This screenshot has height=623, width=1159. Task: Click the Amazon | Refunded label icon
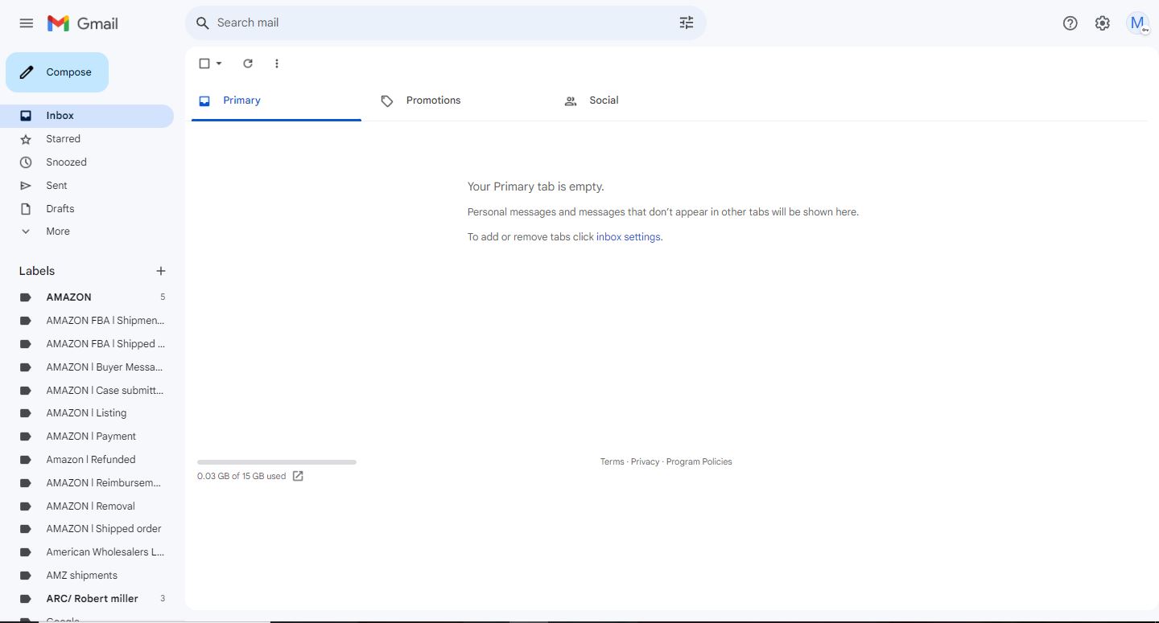point(26,460)
